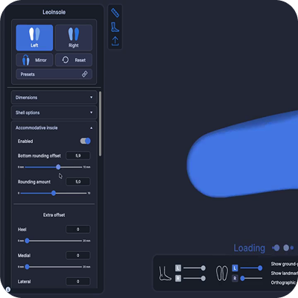This screenshot has width=298, height=298.
Task: Click the info icon at bottom left
Action: [x=8, y=289]
